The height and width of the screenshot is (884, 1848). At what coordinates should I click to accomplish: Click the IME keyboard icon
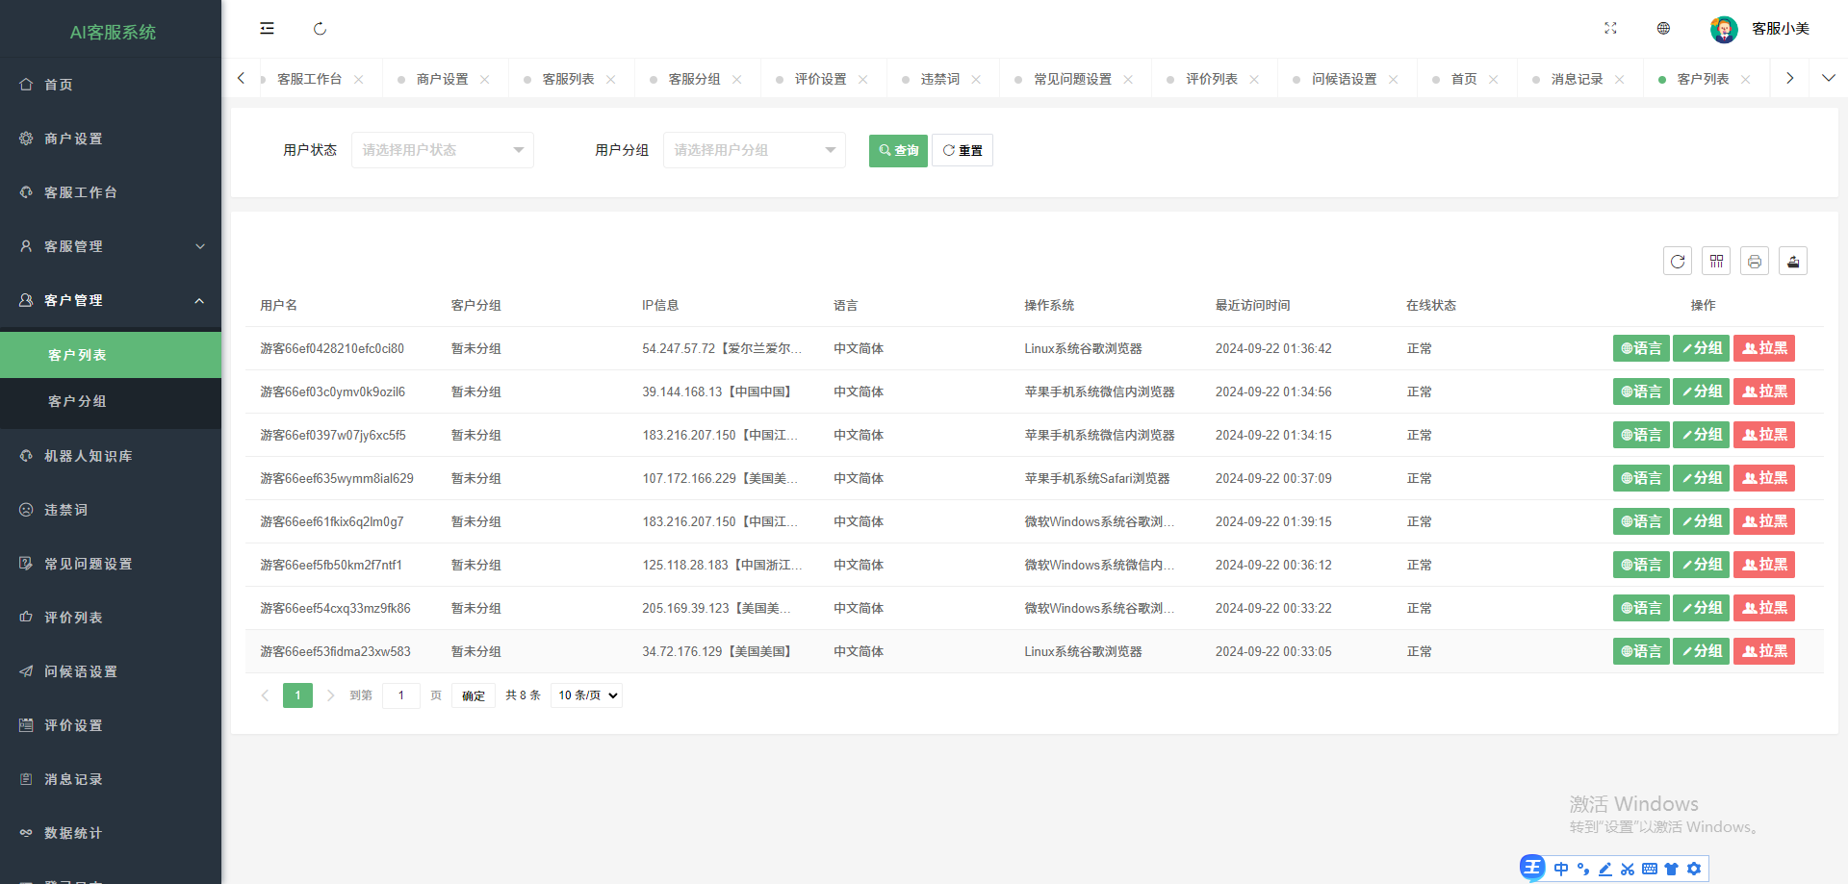click(1650, 869)
